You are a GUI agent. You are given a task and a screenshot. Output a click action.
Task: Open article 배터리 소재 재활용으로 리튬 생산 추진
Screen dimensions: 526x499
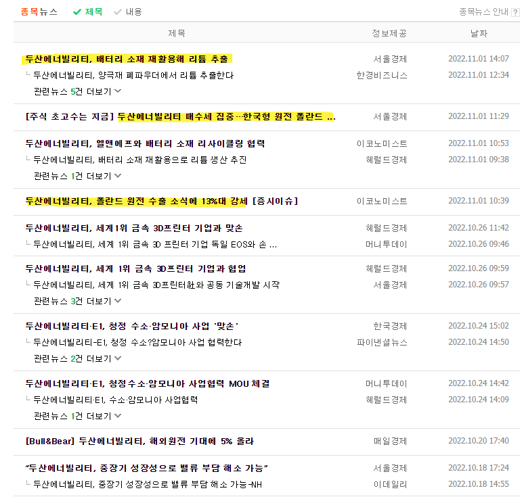tap(140, 160)
